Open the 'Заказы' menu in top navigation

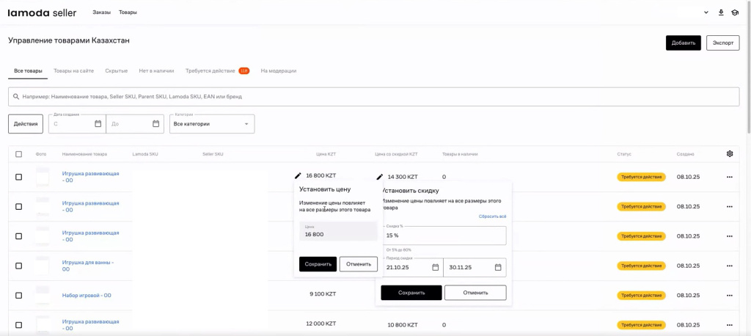pyautogui.click(x=102, y=12)
